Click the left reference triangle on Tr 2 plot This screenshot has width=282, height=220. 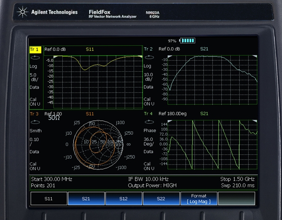click(170, 57)
